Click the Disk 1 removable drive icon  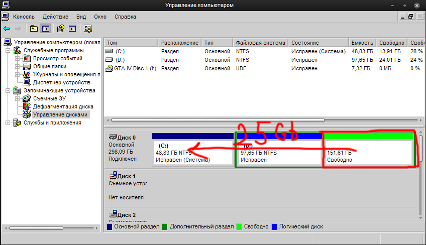coord(113,176)
